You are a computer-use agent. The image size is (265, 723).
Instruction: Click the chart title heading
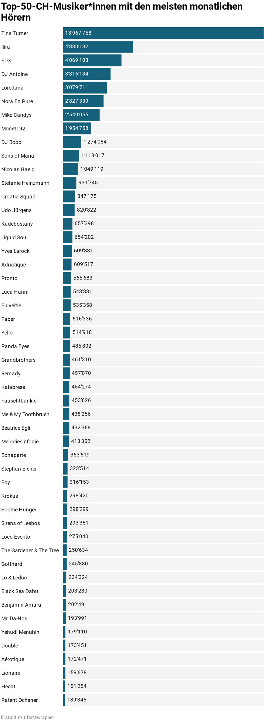pos(122,12)
